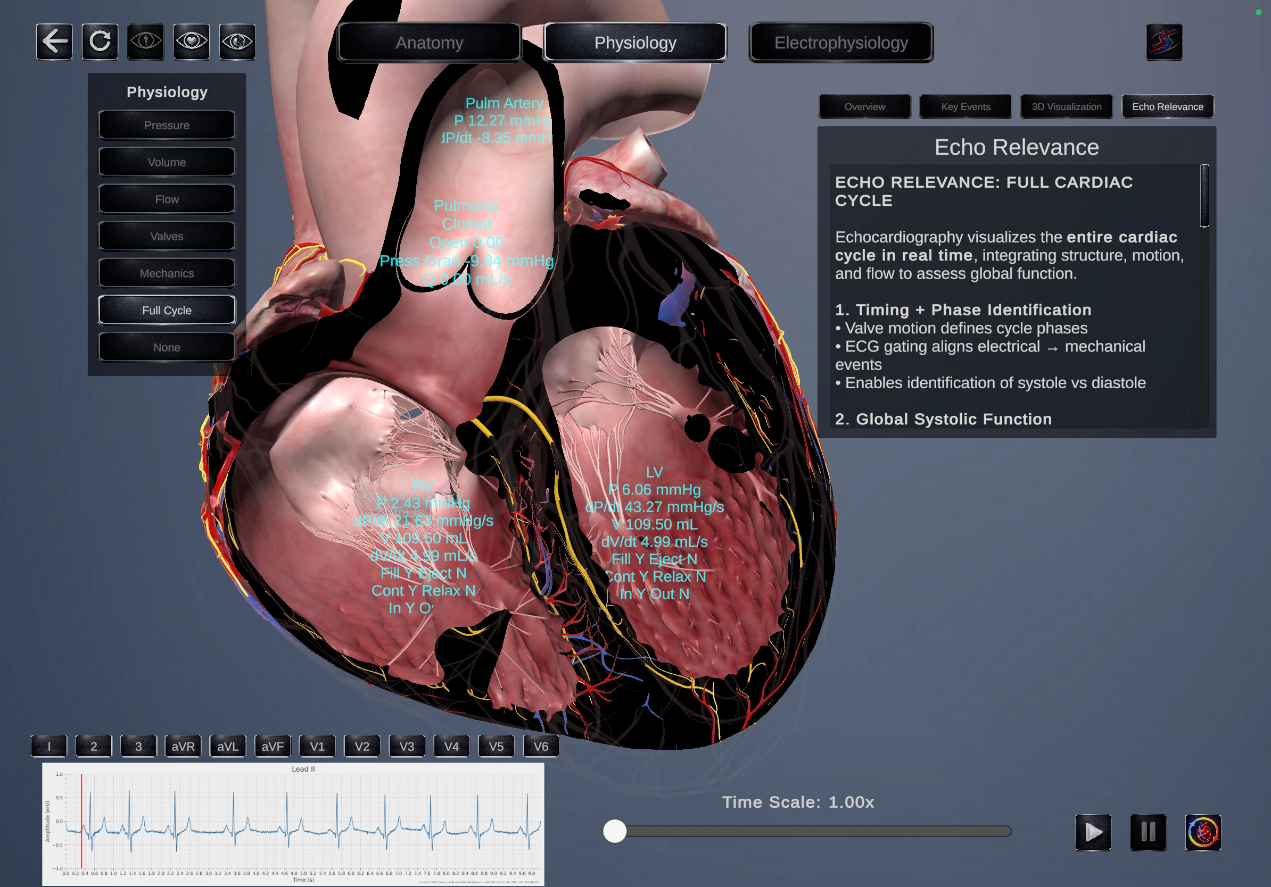Viewport: 1271px width, 887px height.
Task: Choose ECG lead V1
Action: tap(317, 746)
